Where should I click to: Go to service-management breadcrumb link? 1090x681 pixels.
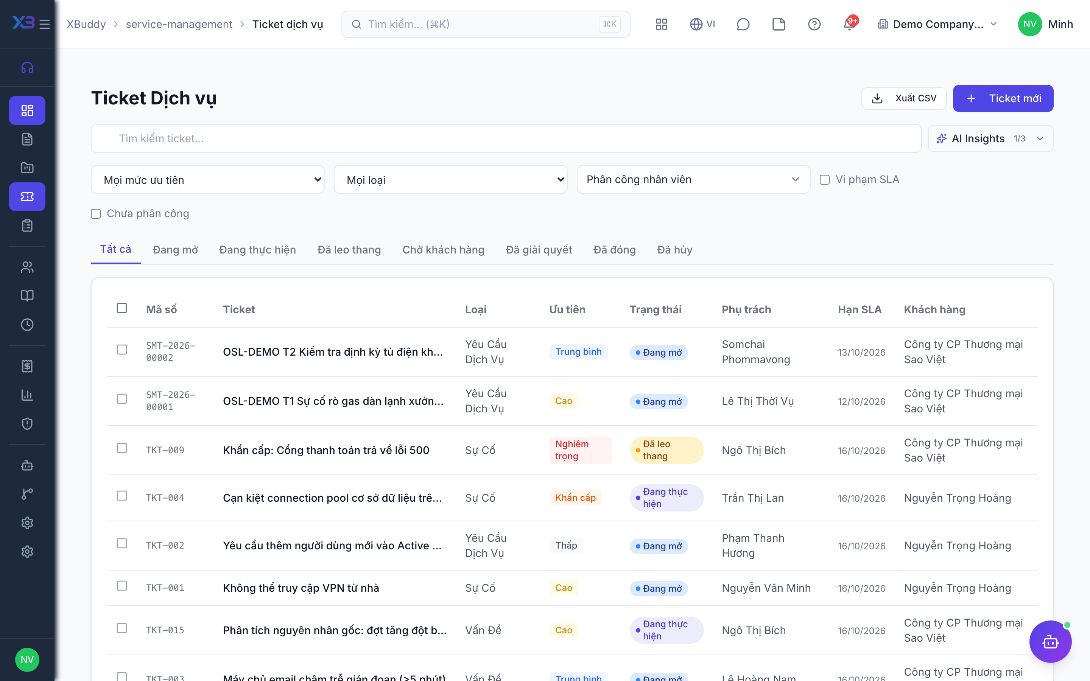tap(179, 24)
